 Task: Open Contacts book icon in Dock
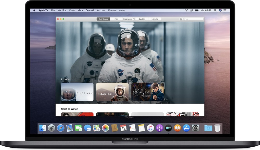(114, 128)
